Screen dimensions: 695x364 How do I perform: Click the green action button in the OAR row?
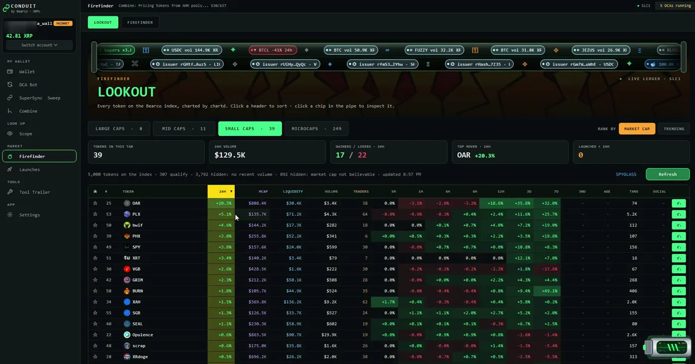pyautogui.click(x=679, y=203)
